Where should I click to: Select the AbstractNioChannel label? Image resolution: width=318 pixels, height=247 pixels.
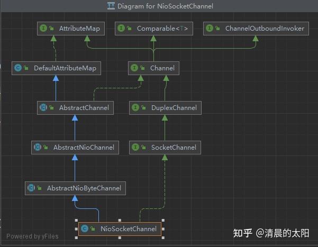(x=84, y=148)
